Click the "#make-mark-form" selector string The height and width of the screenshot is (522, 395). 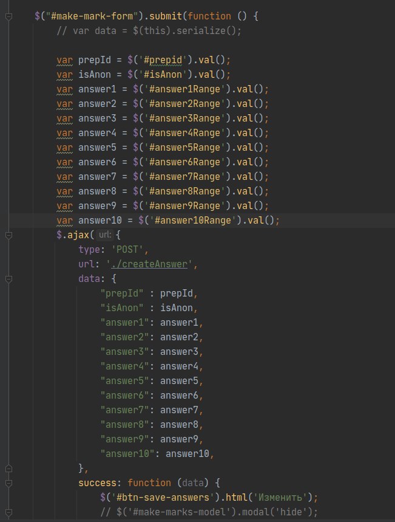pos(92,16)
